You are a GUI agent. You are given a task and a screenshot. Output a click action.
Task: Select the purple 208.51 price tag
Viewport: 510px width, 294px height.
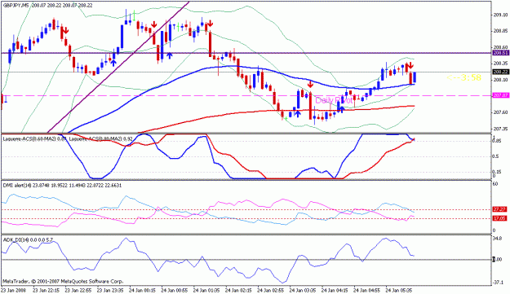pyautogui.click(x=500, y=53)
